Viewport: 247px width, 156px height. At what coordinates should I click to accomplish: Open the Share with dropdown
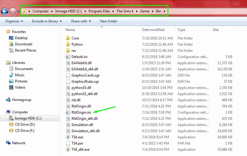81,21
